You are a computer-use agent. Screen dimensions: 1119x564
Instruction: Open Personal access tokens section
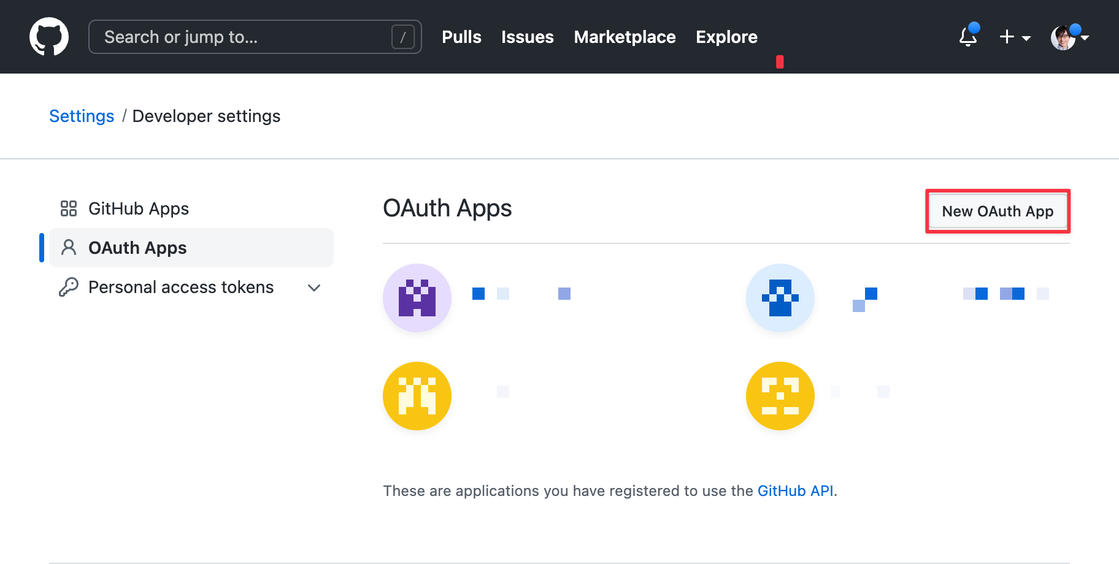click(x=191, y=287)
